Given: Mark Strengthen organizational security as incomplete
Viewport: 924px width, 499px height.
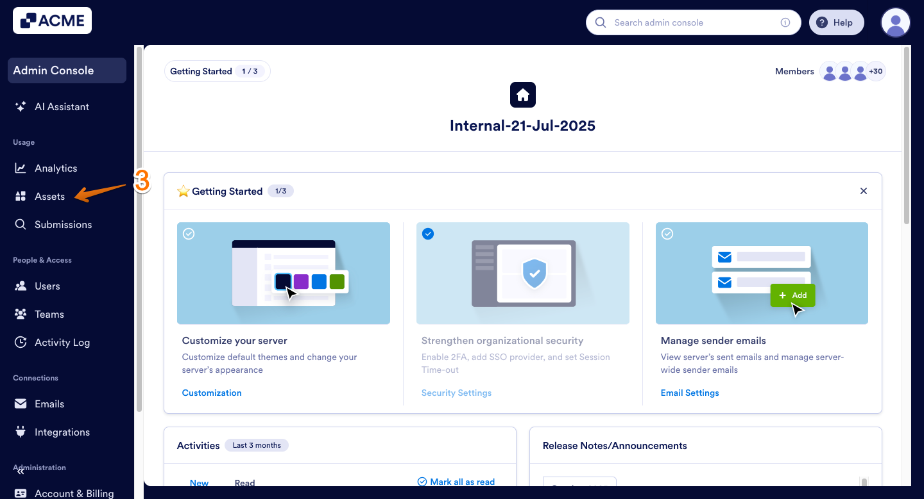Looking at the screenshot, I should [x=428, y=234].
